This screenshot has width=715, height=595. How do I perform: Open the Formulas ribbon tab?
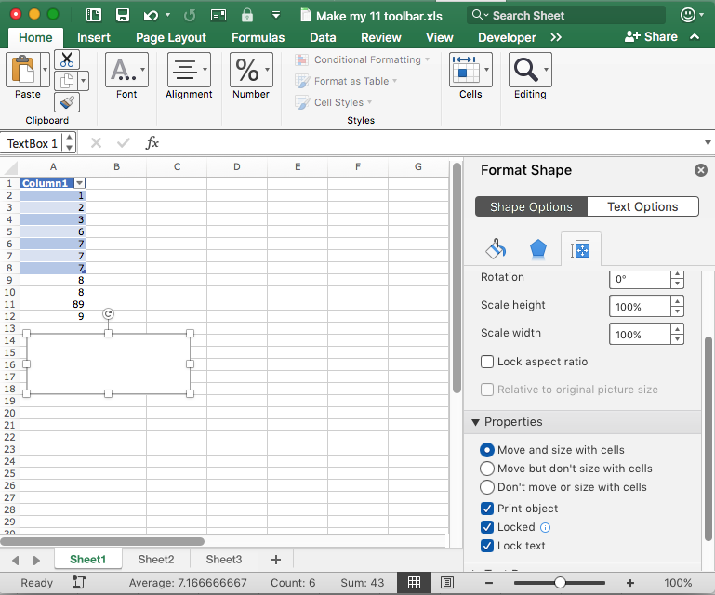pyautogui.click(x=258, y=37)
